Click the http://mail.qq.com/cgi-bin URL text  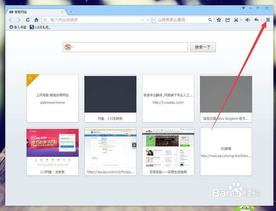[226, 156]
